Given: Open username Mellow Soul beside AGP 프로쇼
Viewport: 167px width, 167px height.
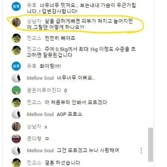Looking at the screenshot, I should pyautogui.click(x=40, y=114).
